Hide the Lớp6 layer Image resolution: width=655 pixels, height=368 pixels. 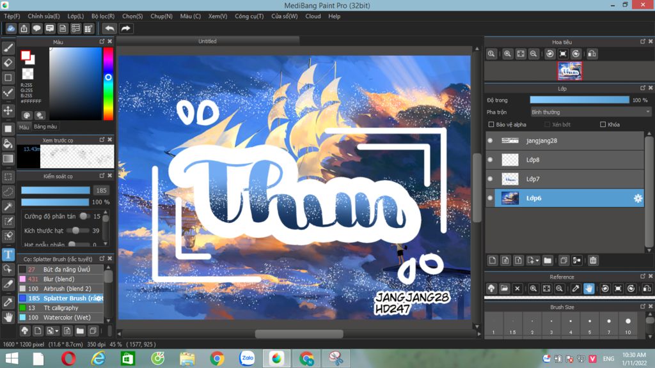click(490, 198)
